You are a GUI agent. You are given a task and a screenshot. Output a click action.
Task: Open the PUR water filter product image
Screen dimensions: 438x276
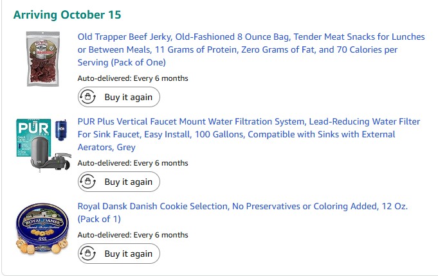point(42,143)
